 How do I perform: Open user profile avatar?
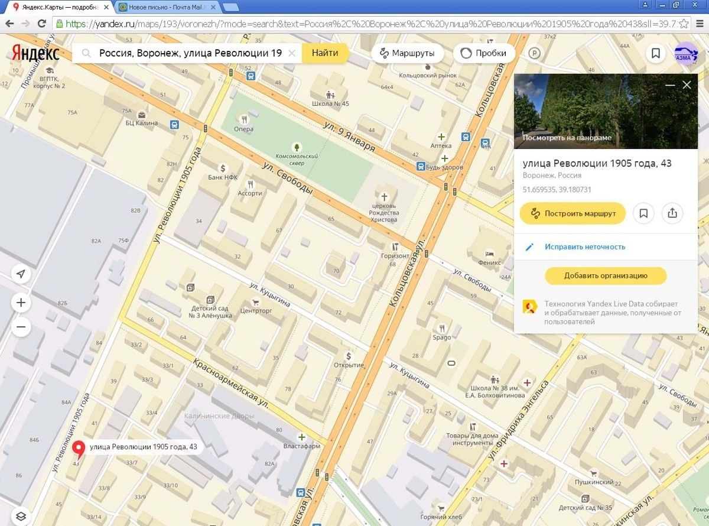(x=685, y=53)
